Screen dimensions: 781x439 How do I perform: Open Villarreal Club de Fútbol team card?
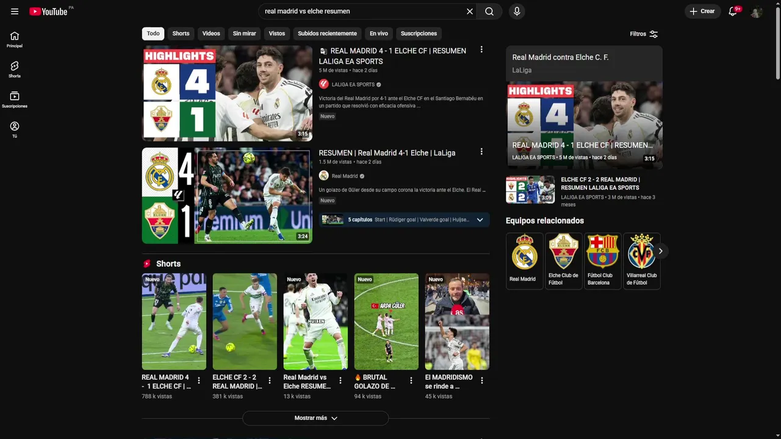click(x=641, y=261)
